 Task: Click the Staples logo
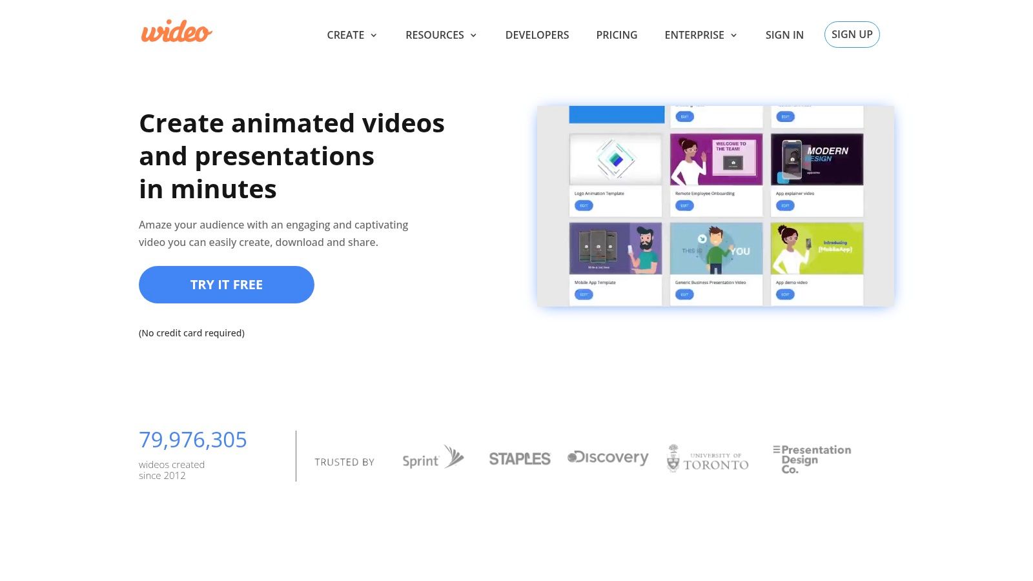[520, 459]
